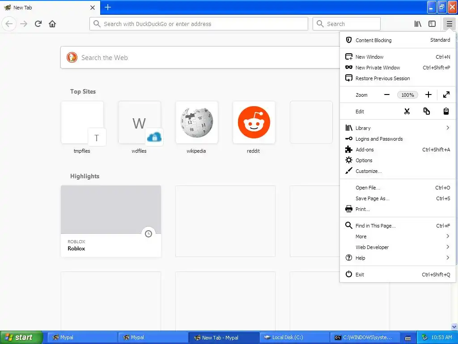Switch to first Mypal taskbar button
The width and height of the screenshot is (458, 344).
(x=82, y=337)
